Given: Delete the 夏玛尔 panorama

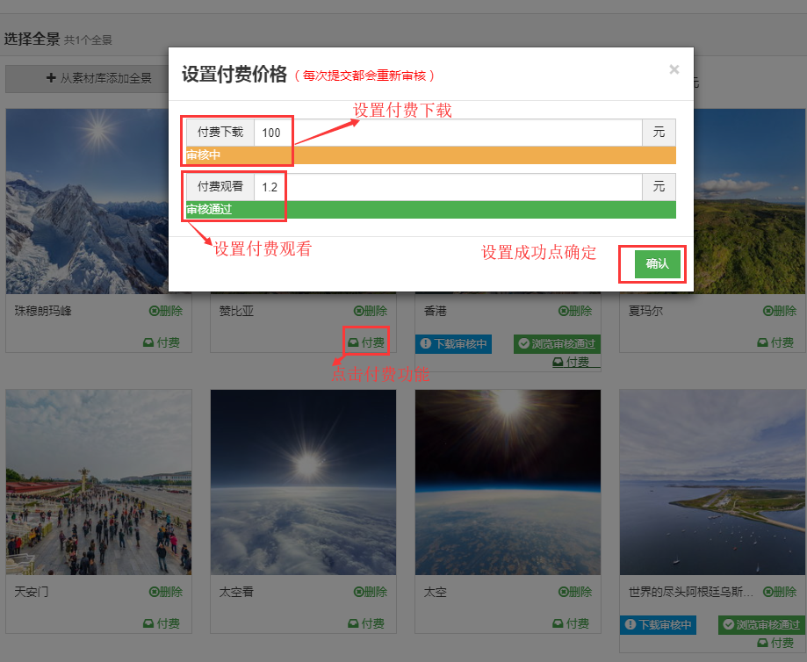Looking at the screenshot, I should point(780,311).
